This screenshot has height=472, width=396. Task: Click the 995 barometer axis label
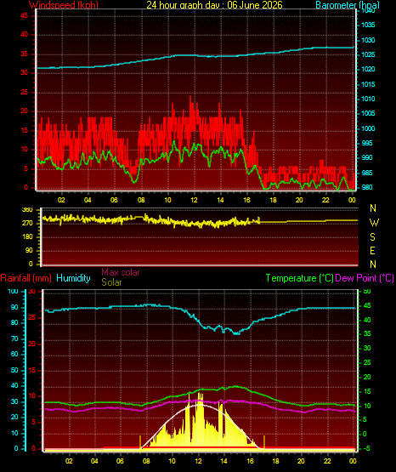pyautogui.click(x=367, y=143)
